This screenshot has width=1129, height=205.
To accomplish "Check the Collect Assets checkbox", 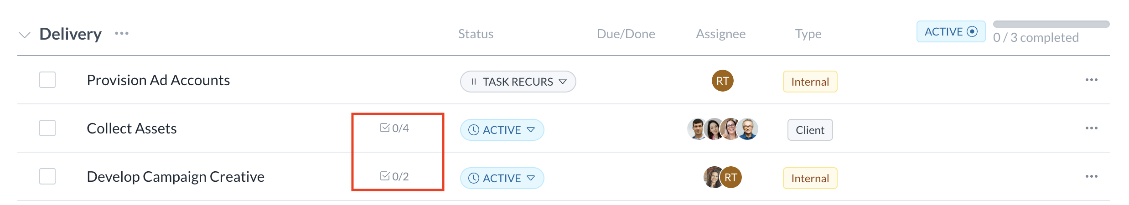I will [x=47, y=128].
